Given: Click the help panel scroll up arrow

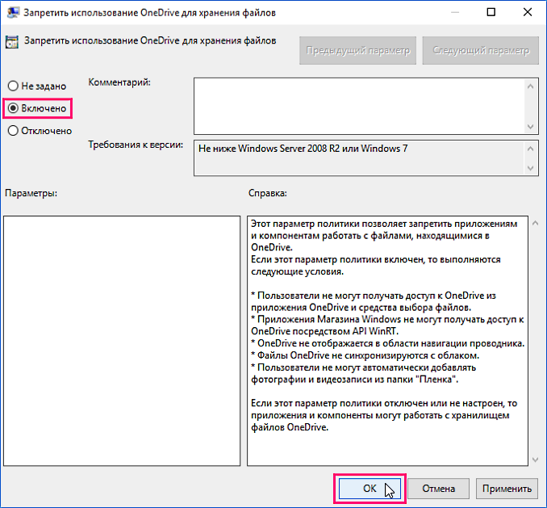Looking at the screenshot, I should [x=536, y=223].
